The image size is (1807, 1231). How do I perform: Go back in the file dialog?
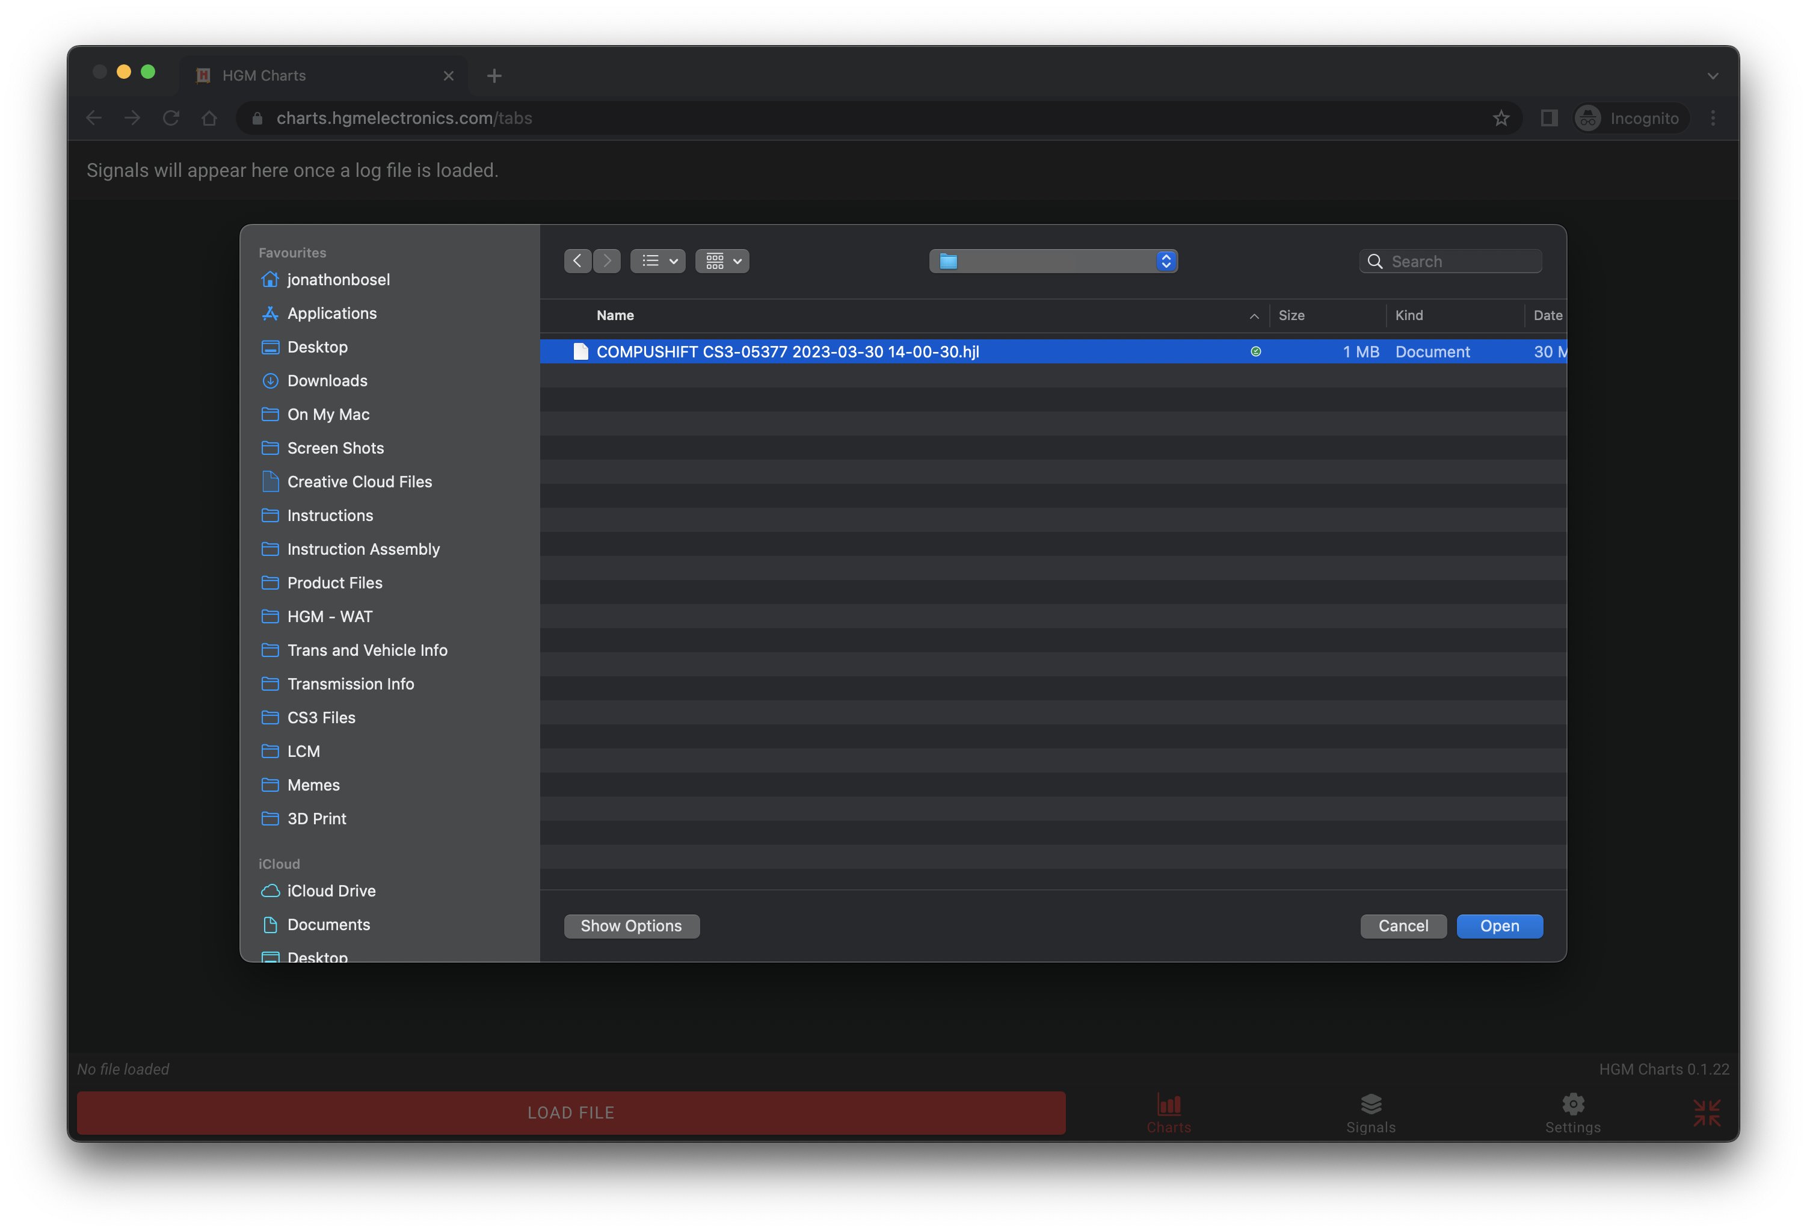point(577,261)
